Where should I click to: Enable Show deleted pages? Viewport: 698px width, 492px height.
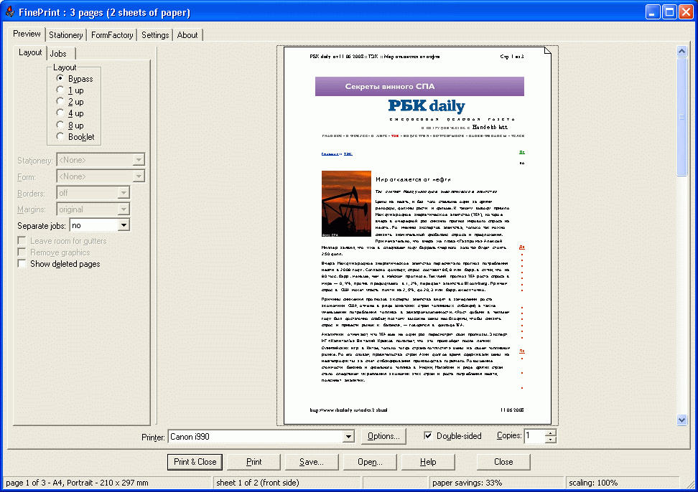pyautogui.click(x=22, y=263)
